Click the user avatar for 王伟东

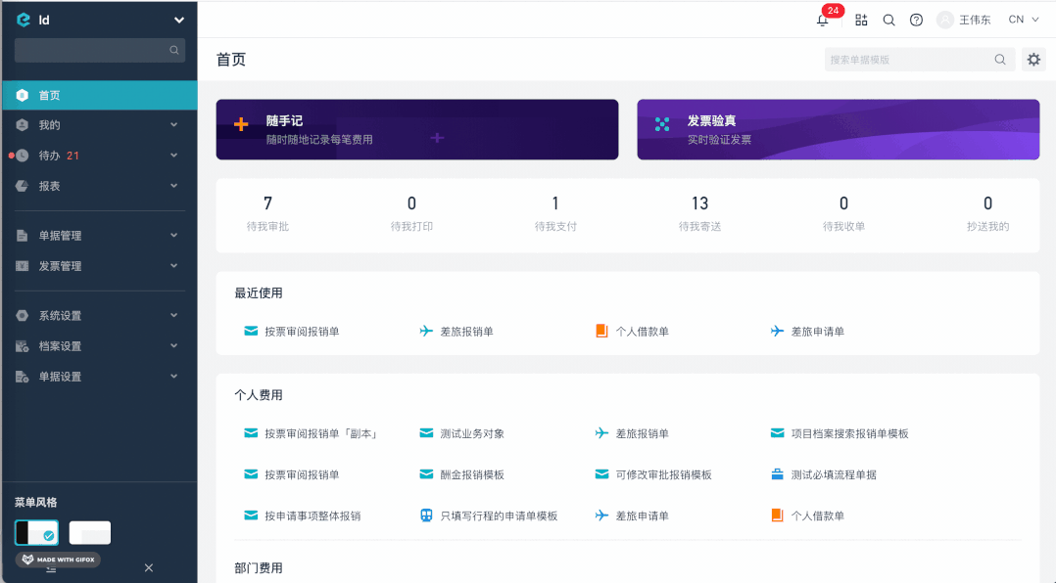(945, 21)
